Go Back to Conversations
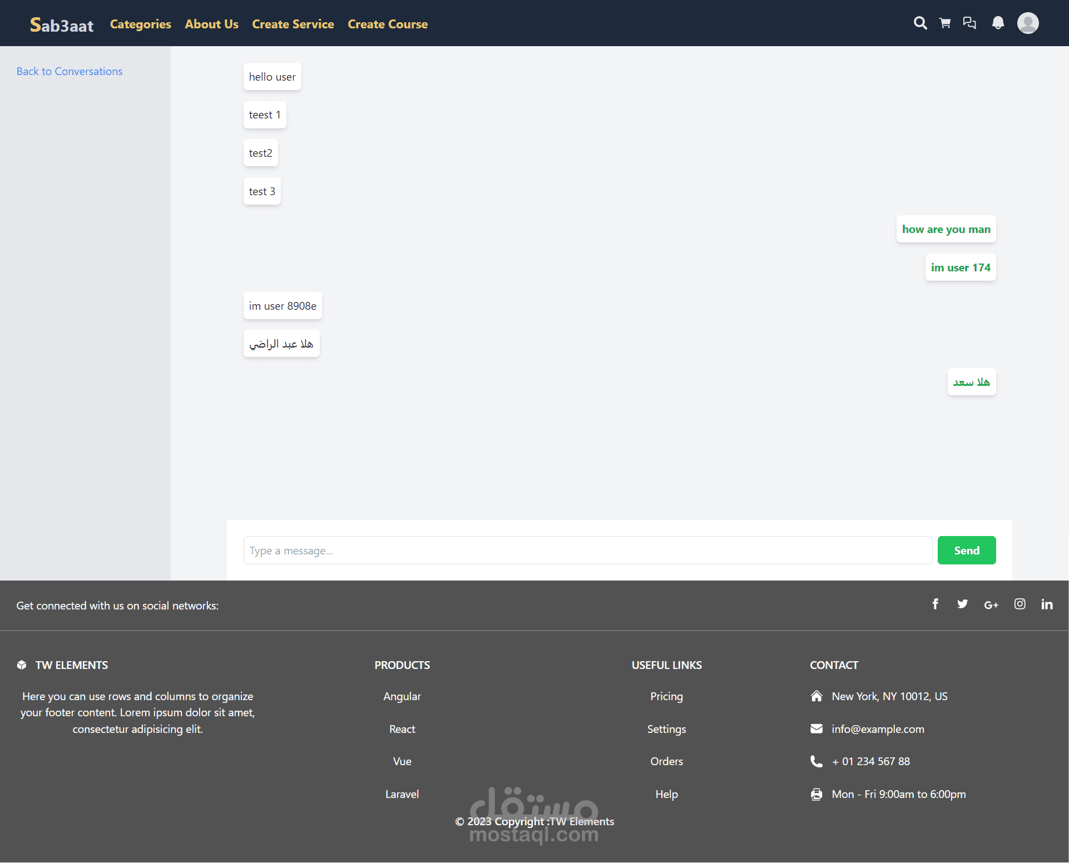Screen dimensions: 1069x863 tap(70, 71)
